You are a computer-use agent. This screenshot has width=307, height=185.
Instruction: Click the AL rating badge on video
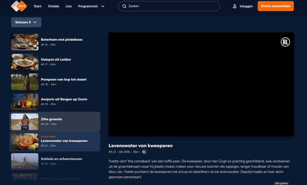tap(285, 42)
